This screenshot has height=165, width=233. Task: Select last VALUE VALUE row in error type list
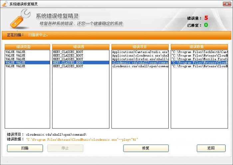27,66
